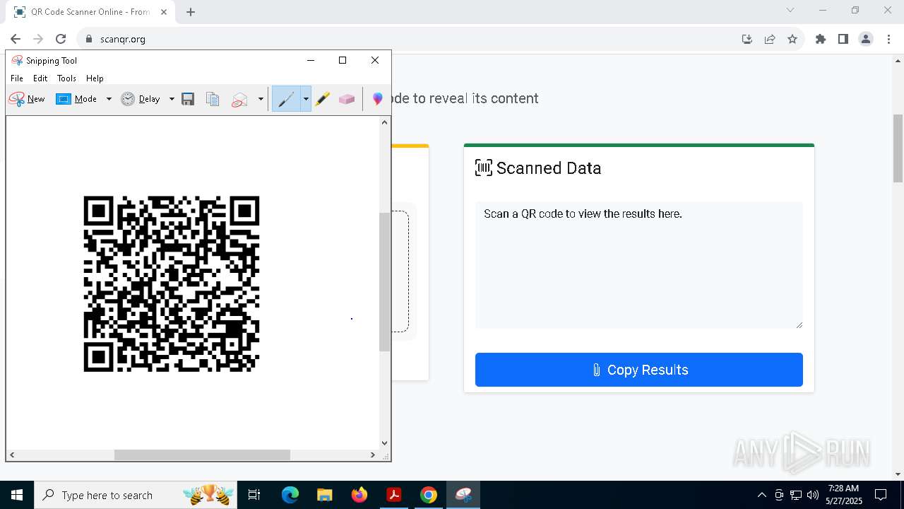
Task: Click Copy Results button on scanqr page
Action: (639, 370)
